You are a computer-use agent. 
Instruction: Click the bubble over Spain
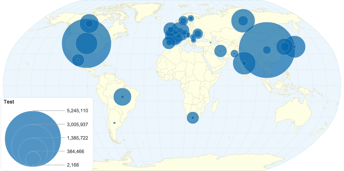(x=168, y=43)
